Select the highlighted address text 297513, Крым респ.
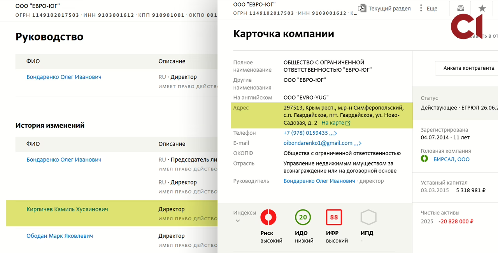The width and height of the screenshot is (498, 253). 344,115
